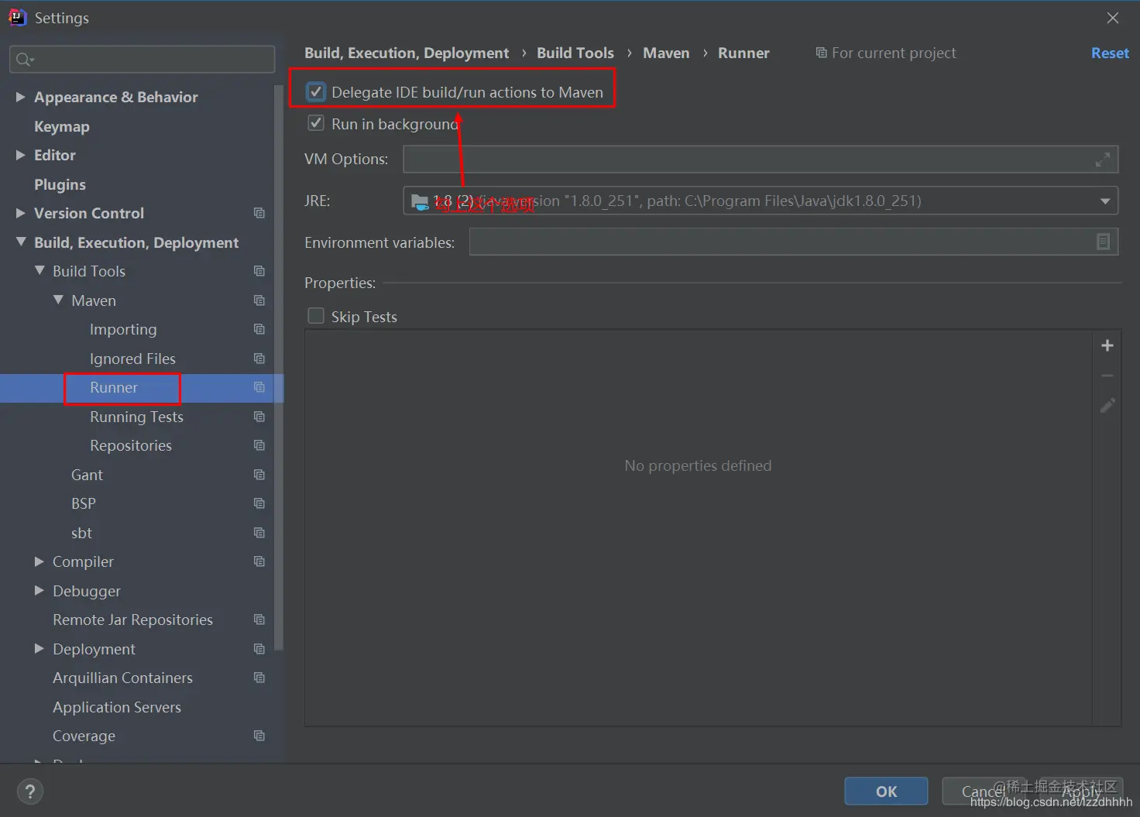Click the project-level icon beside Version Control
Image resolution: width=1140 pixels, height=817 pixels.
(259, 213)
